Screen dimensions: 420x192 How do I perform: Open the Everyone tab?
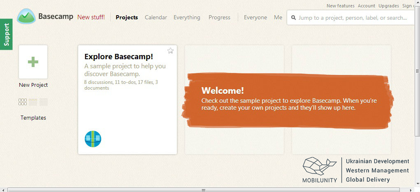[x=255, y=17]
